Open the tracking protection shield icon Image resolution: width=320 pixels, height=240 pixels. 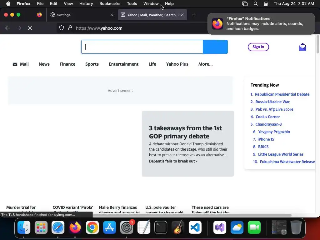(62, 28)
